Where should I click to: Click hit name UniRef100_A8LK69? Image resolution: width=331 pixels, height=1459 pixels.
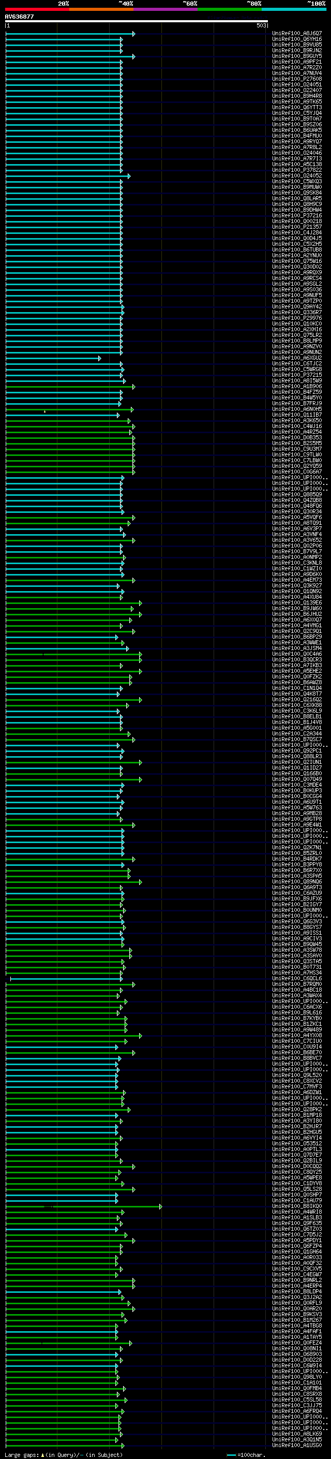297,1434
